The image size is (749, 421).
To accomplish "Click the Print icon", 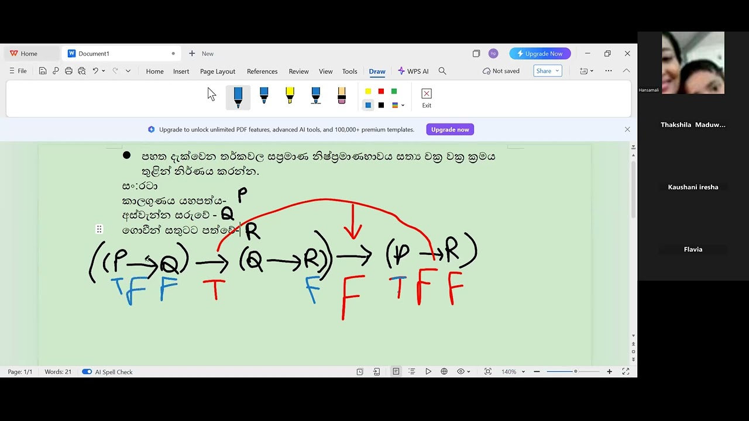I will coord(68,71).
